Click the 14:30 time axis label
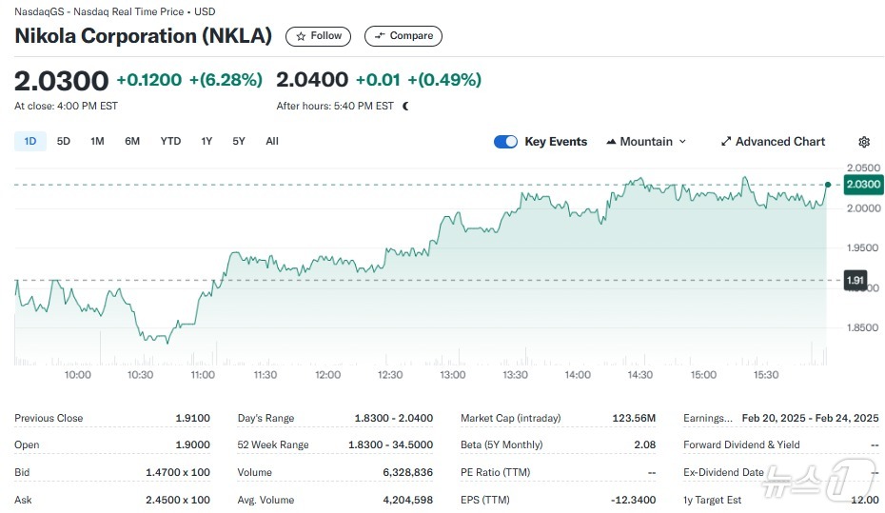Viewport: 885px width, 513px height. click(x=640, y=375)
